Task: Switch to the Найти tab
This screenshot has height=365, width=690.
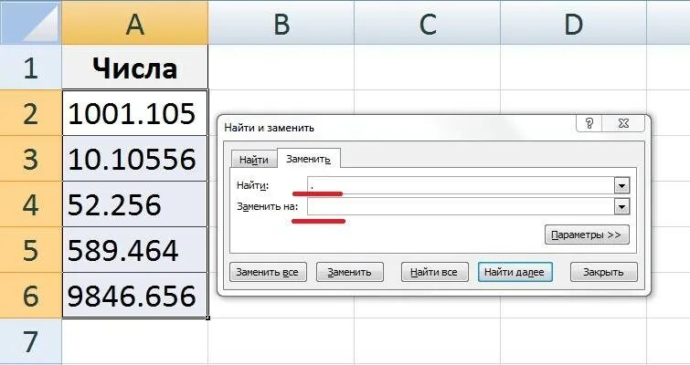Action: pyautogui.click(x=254, y=160)
